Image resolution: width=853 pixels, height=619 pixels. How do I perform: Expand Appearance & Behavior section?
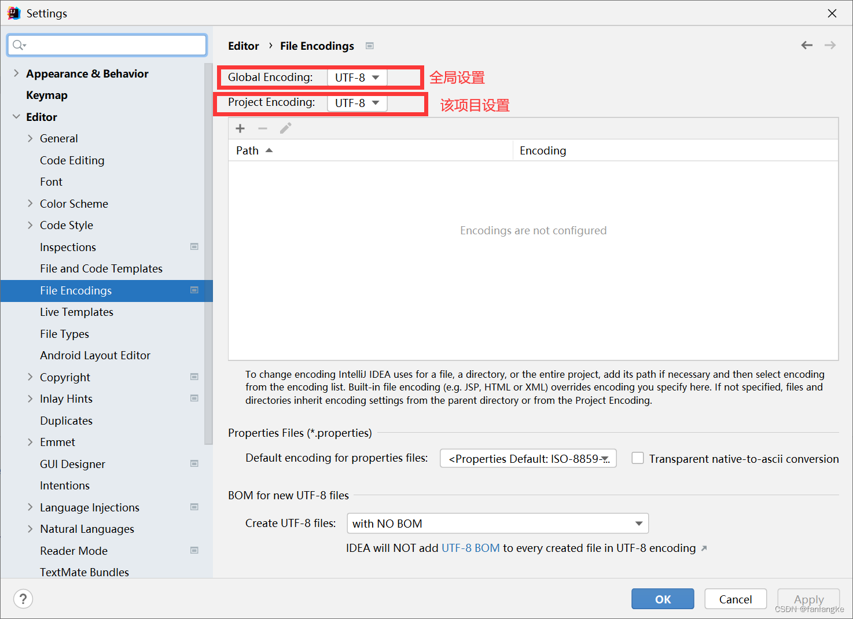point(16,73)
